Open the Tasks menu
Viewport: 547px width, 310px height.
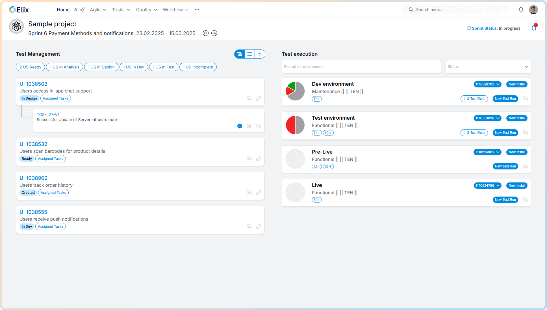click(x=121, y=10)
